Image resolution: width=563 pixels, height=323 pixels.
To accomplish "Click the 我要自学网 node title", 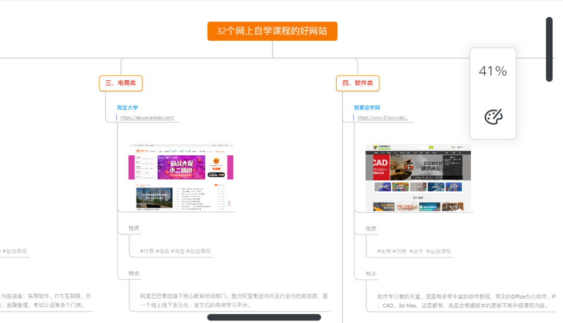I will click(366, 108).
